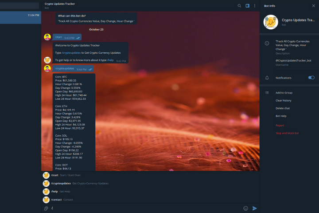Click the October 23 date label
Viewport: 319px width, 213px height.
[x=96, y=29]
